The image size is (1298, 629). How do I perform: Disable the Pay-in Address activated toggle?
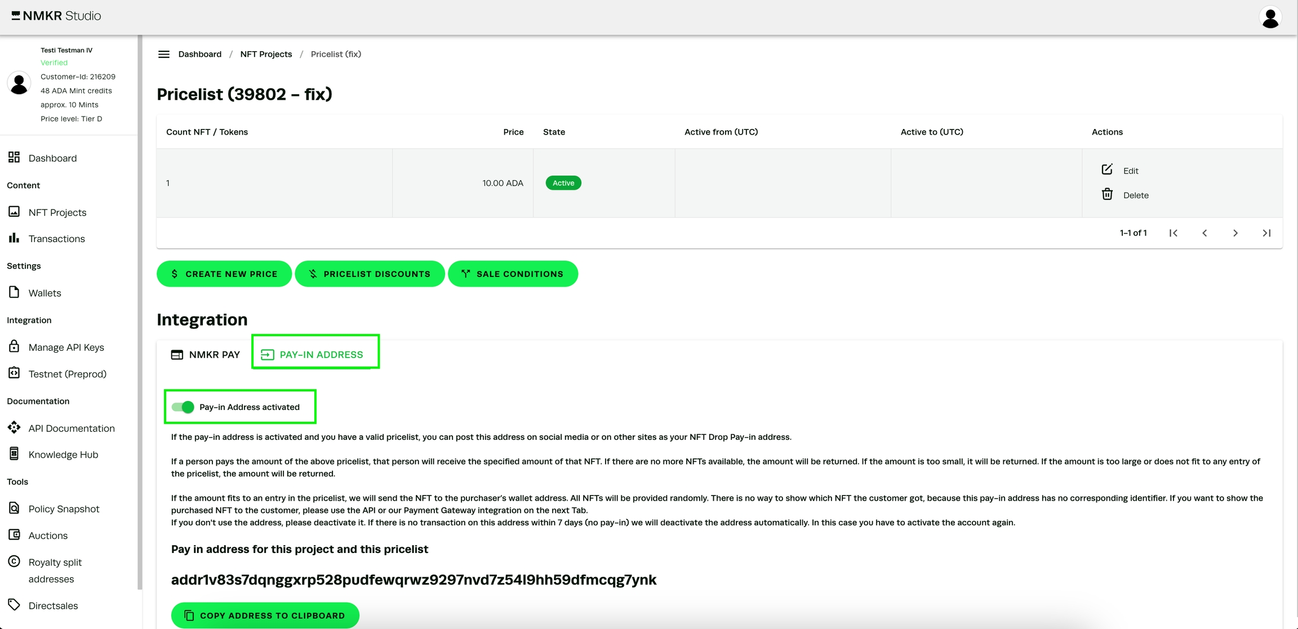(x=183, y=407)
